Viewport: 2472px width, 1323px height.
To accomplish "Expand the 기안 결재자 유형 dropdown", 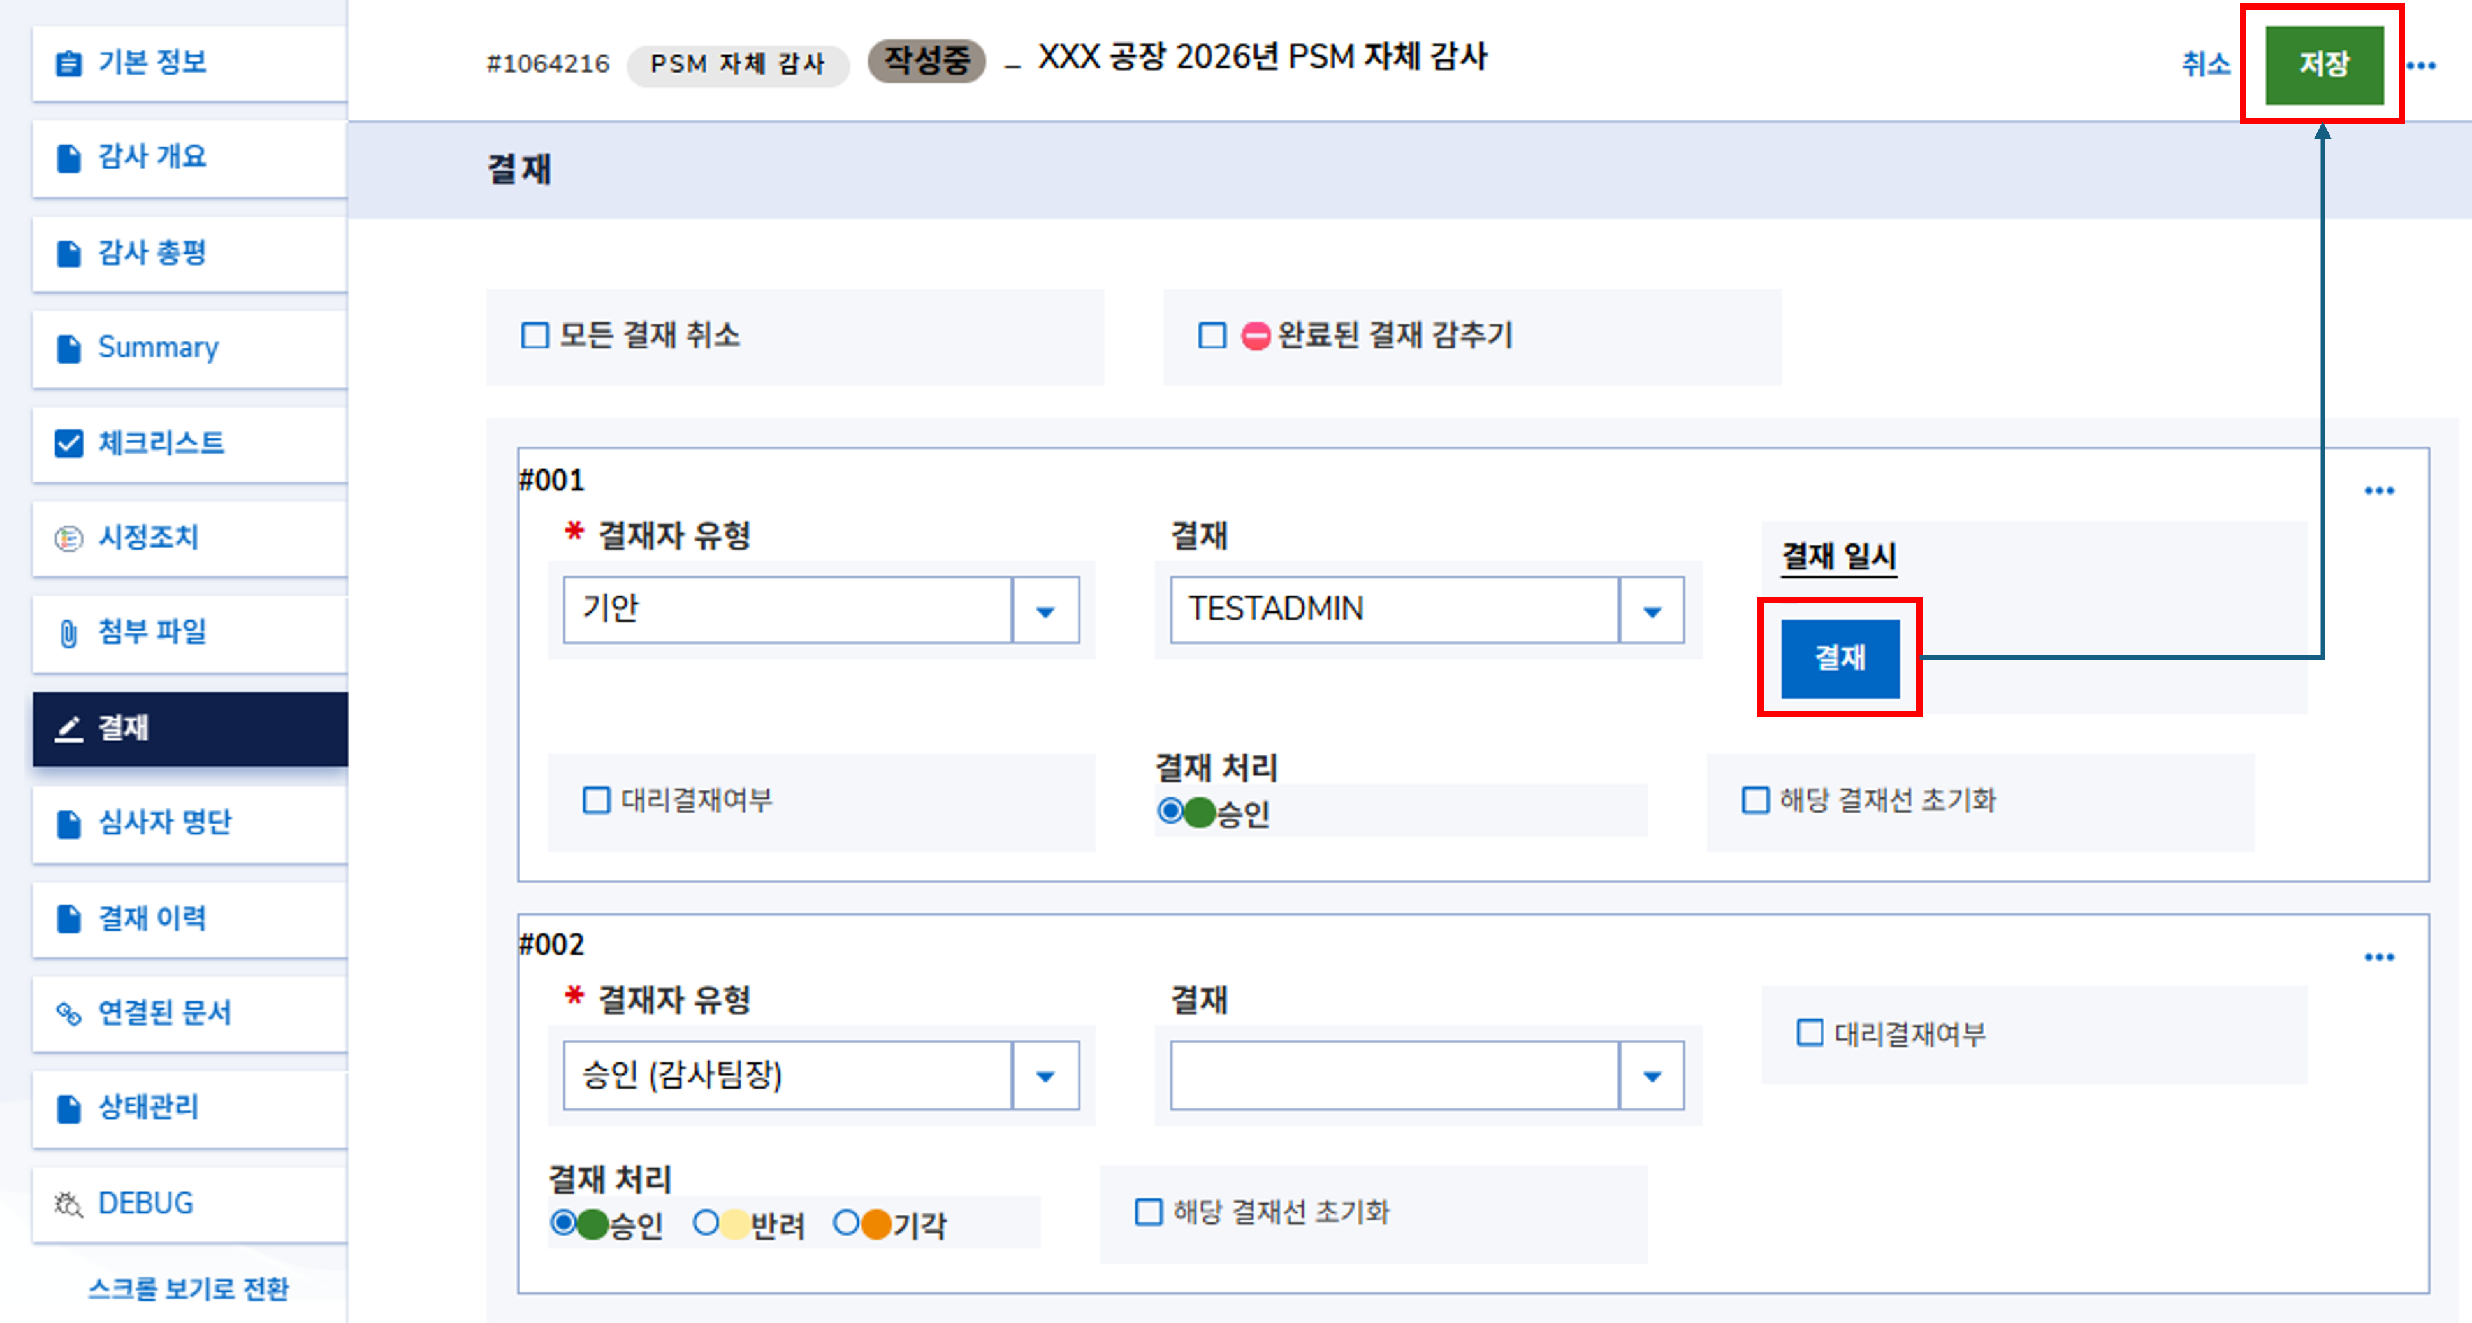I will coord(1045,610).
